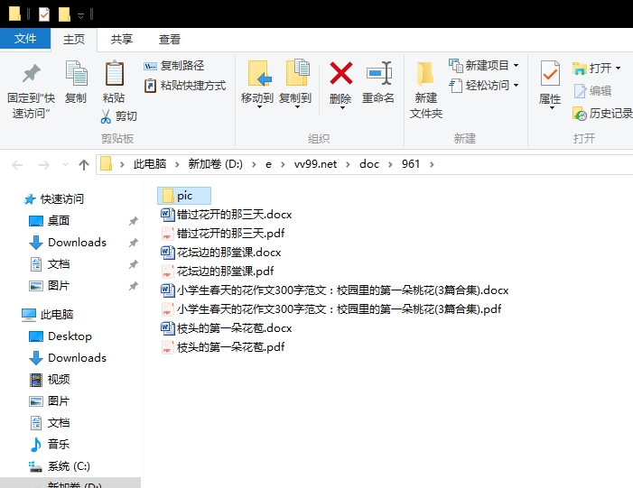Open pinned Downloads in Quick access
Image resolution: width=633 pixels, height=488 pixels.
coord(68,243)
